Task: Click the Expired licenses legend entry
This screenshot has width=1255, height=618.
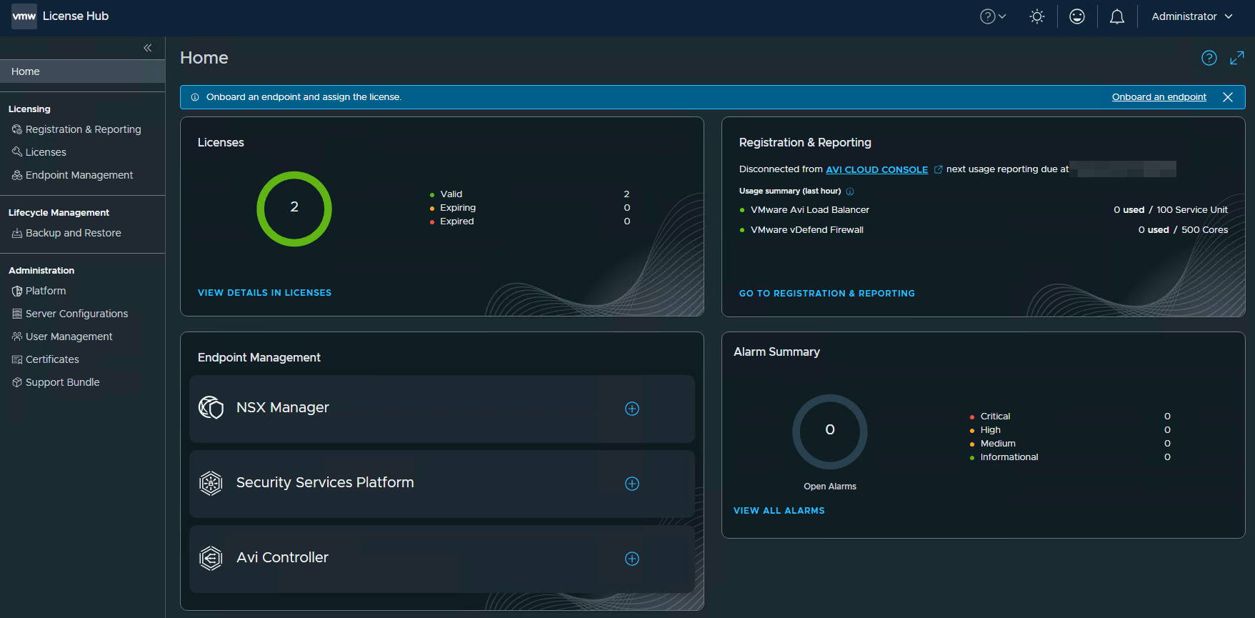Action: [x=530, y=221]
